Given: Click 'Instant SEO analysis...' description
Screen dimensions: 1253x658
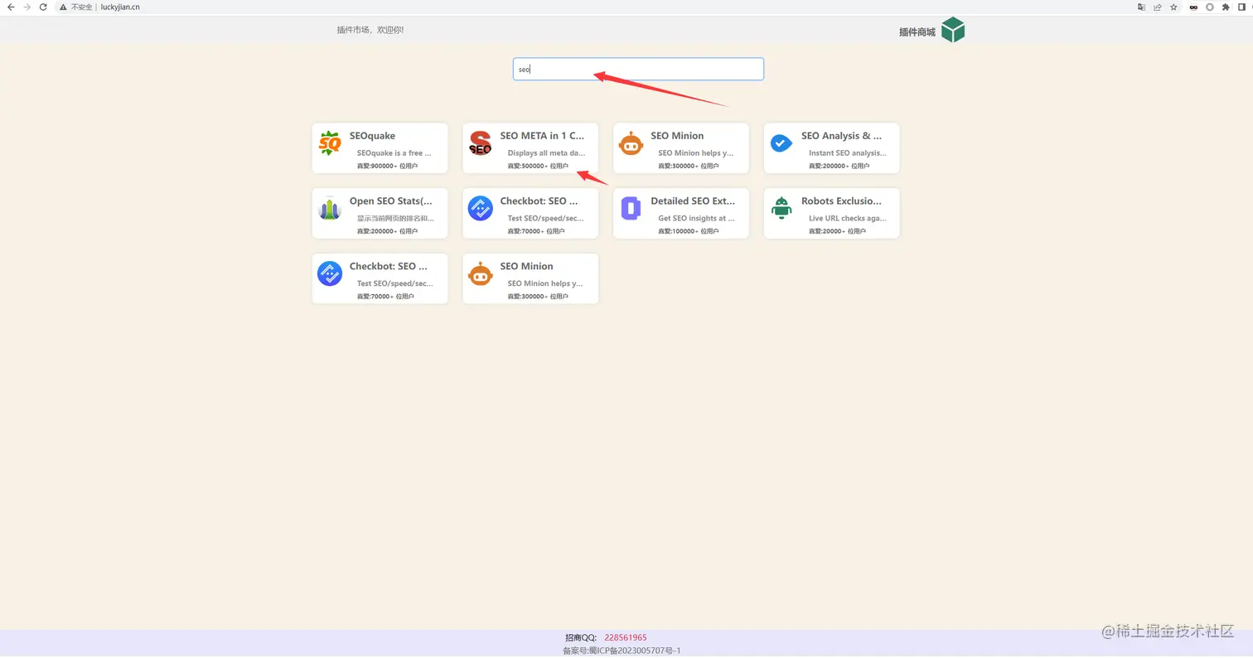Looking at the screenshot, I should pos(848,153).
